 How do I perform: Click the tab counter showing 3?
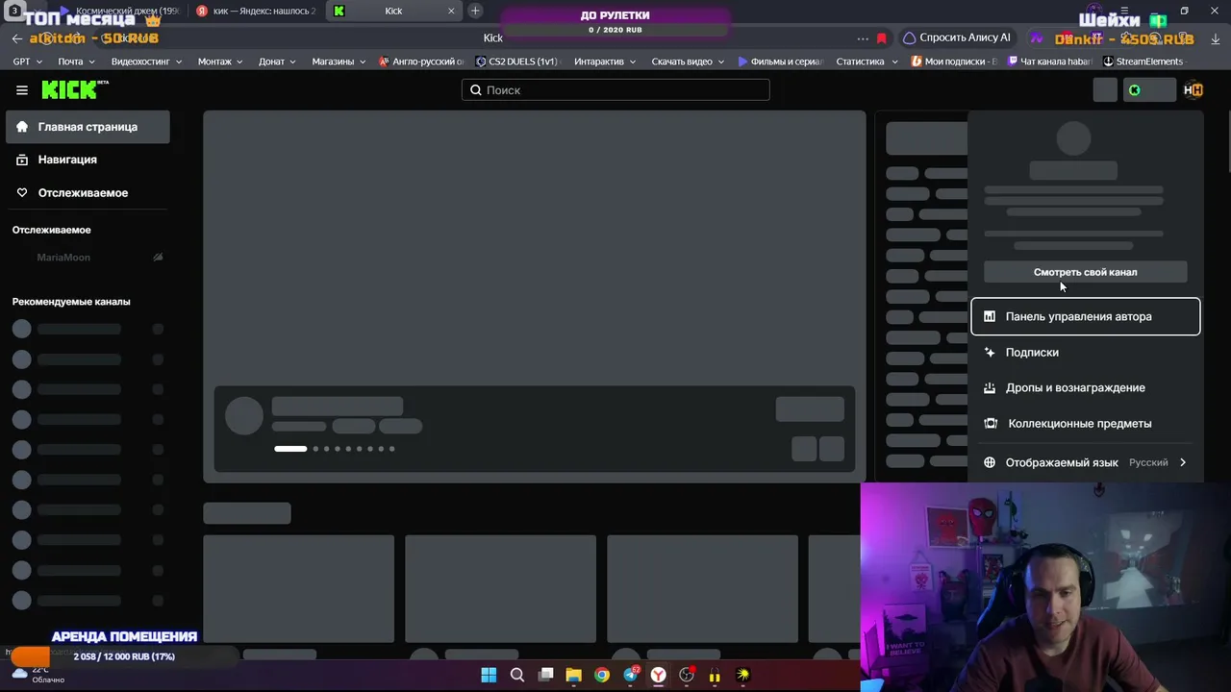pyautogui.click(x=14, y=11)
